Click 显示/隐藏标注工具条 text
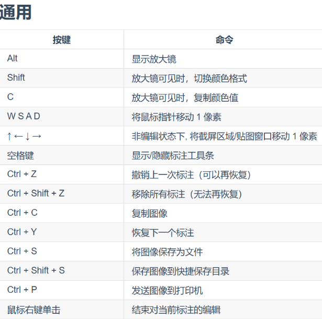This screenshot has height=319, width=322. [173, 156]
